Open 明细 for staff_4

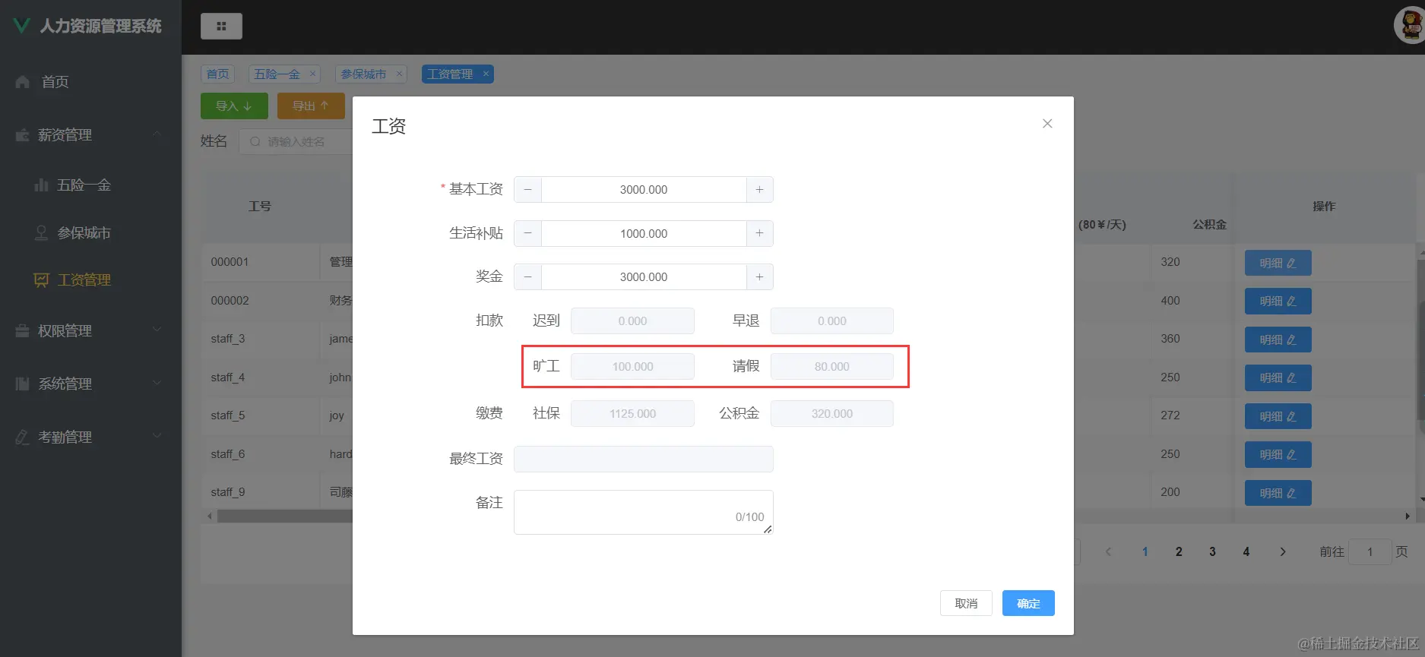pos(1278,377)
